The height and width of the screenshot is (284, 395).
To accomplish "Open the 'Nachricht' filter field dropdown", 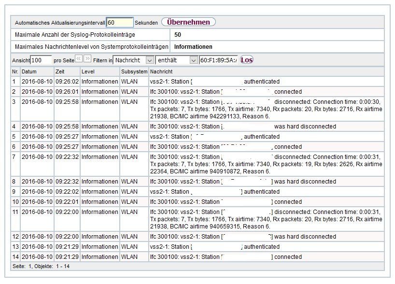I will pyautogui.click(x=133, y=60).
